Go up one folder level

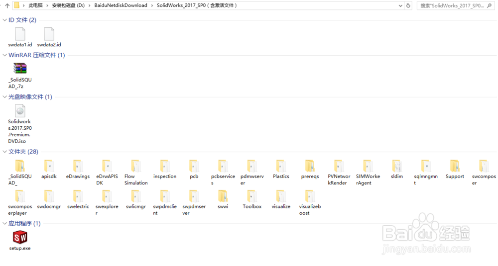(x=7, y=5)
